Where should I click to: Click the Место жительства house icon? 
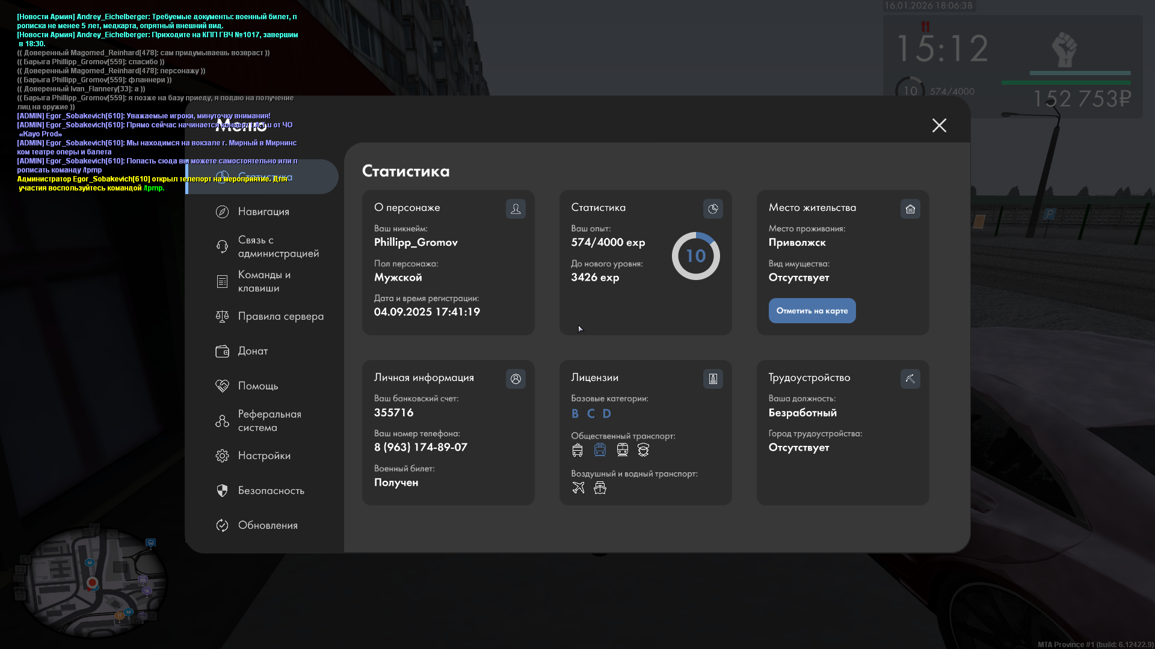910,209
